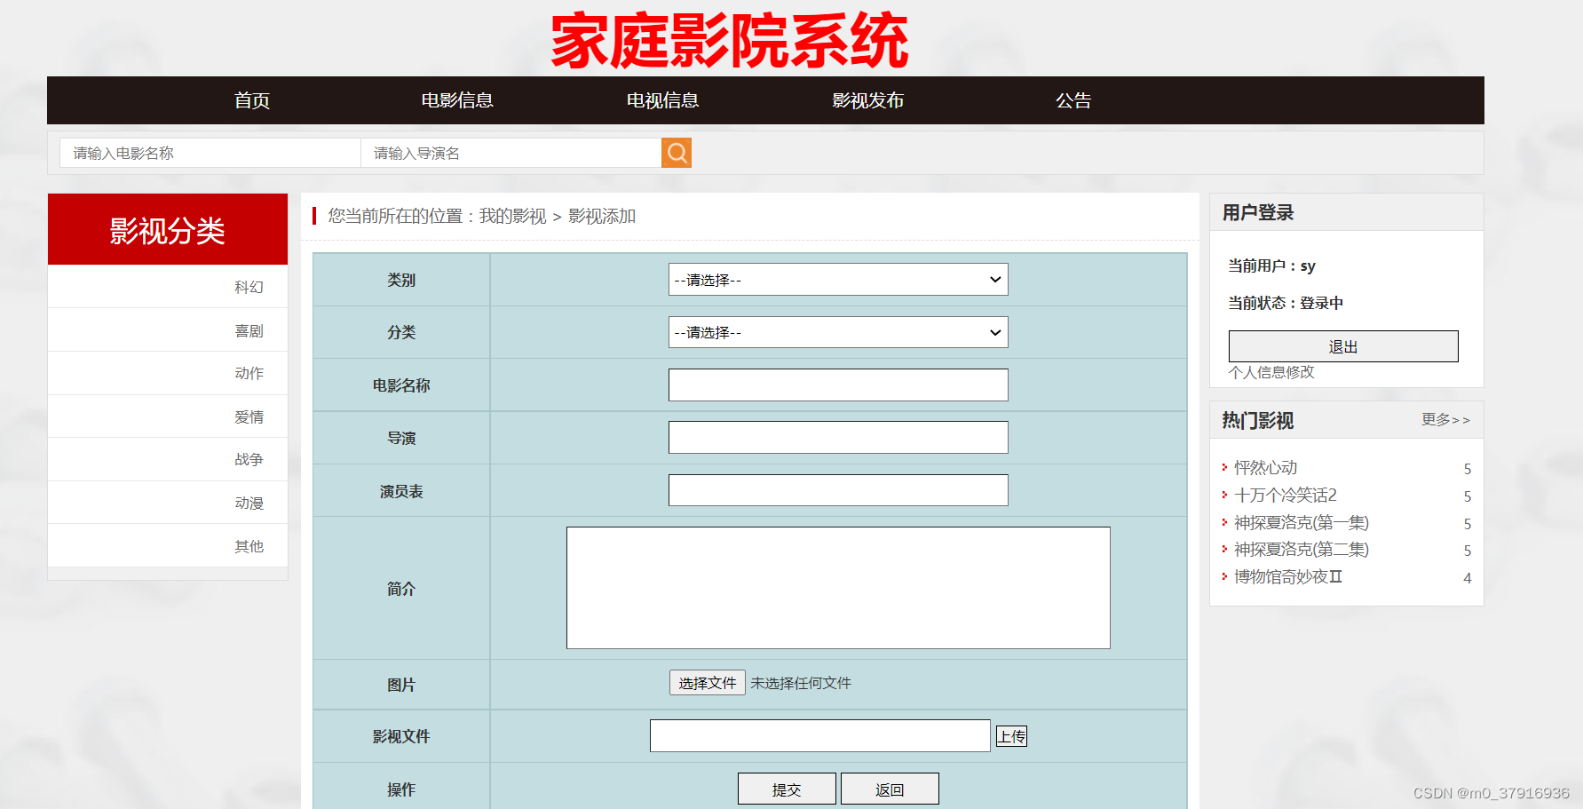This screenshot has height=809, width=1583.
Task: Open the 公告 menu item
Action: (1073, 100)
